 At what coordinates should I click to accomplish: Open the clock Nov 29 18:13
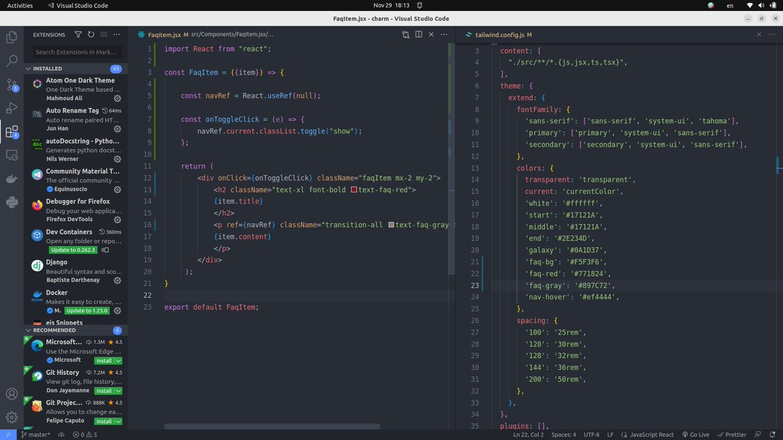[391, 5]
